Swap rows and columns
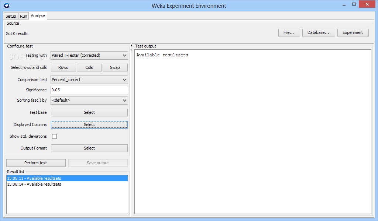Screen dimensions: 378x221 (x=115, y=67)
